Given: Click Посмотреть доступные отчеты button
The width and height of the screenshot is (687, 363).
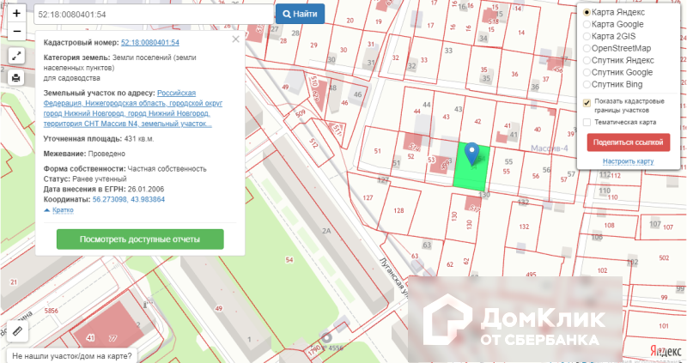Looking at the screenshot, I should click(x=140, y=239).
